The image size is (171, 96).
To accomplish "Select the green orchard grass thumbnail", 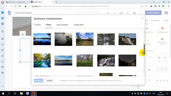I will click(85, 61).
